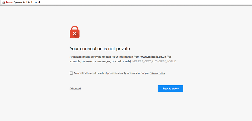This screenshot has width=252, height=121.
Task: Click the 'Your connection is not private' heading
Action: 100,49
